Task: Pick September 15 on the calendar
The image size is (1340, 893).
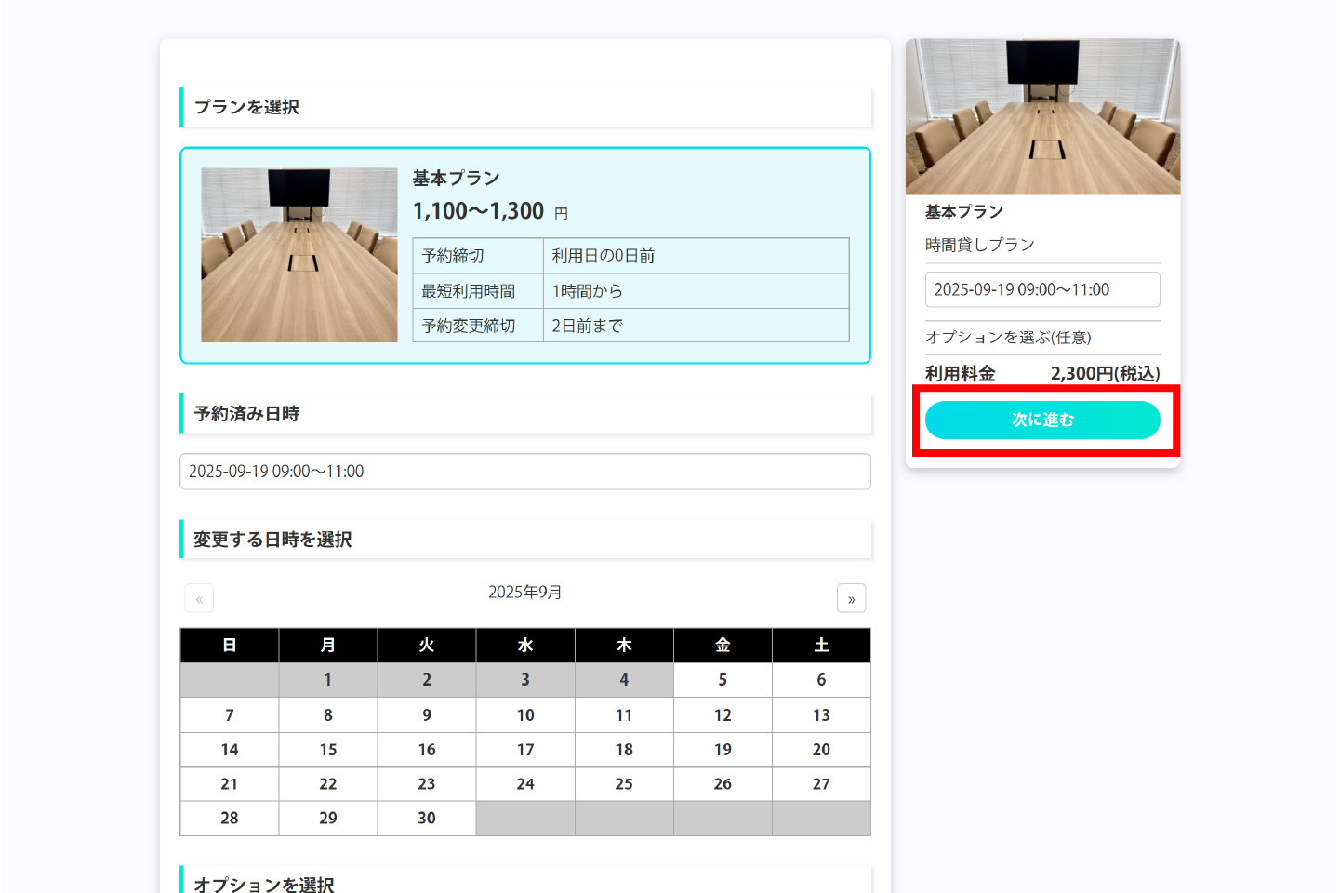Action: (328, 750)
